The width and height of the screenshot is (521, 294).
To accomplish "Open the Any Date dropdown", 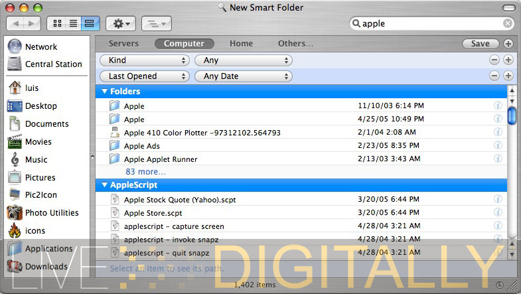I will coord(243,76).
